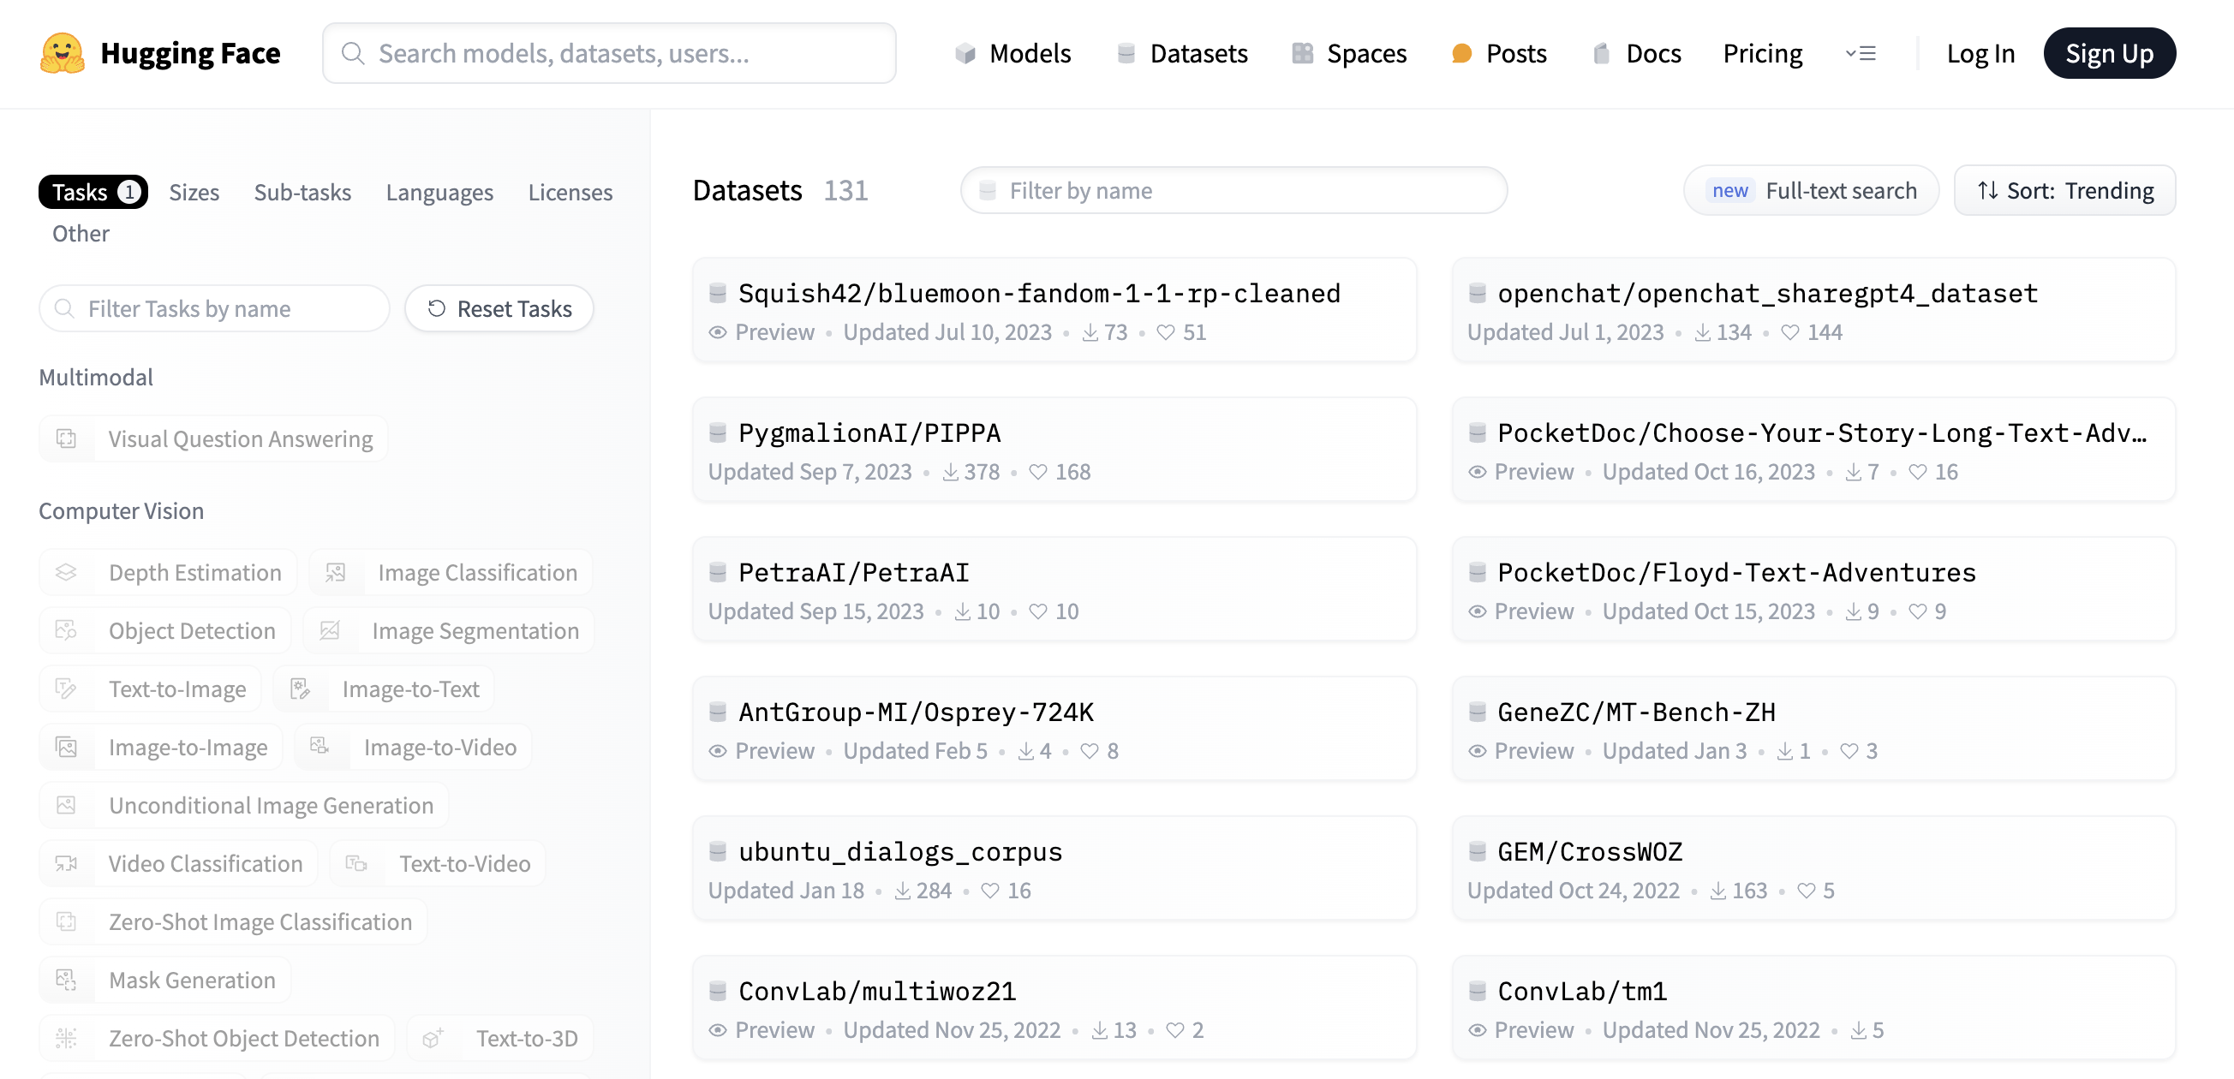Click the Log In link
2234x1079 pixels.
click(x=1980, y=54)
